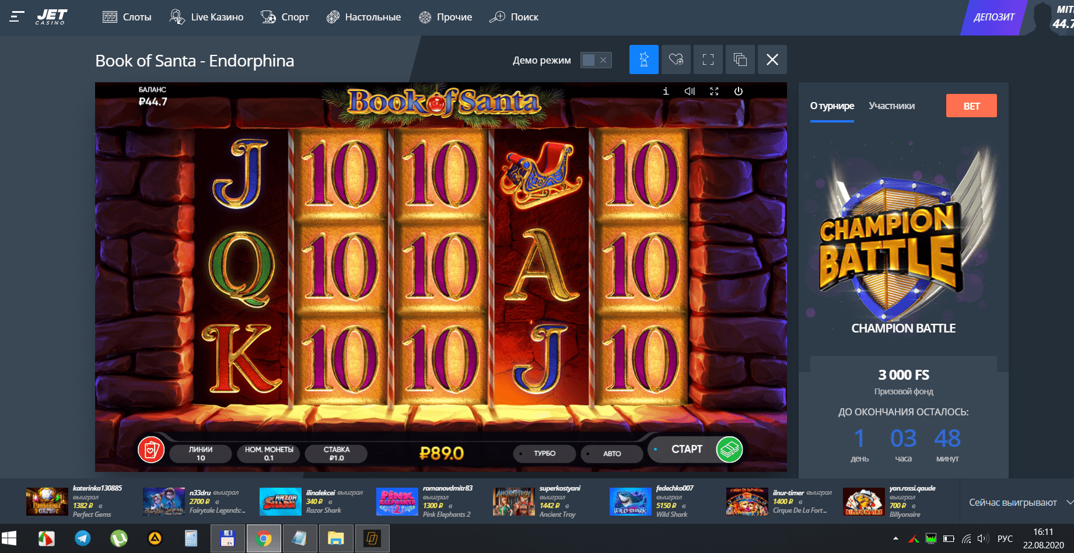The image size is (1074, 553).
Task: Open the Fairytale Legends game thumbnail
Action: (x=164, y=502)
